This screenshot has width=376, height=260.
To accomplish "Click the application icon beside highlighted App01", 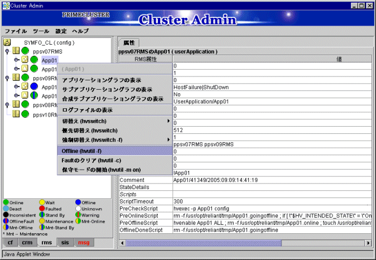I will 25,60.
